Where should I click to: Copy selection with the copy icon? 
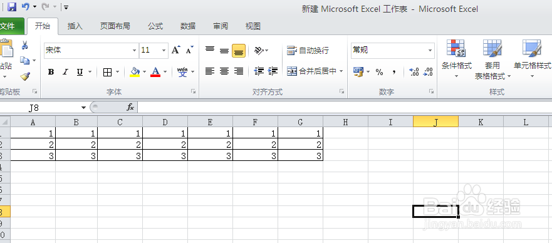pyautogui.click(x=24, y=61)
